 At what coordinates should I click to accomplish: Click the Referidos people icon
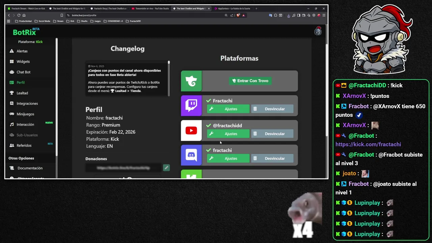tap(12, 145)
